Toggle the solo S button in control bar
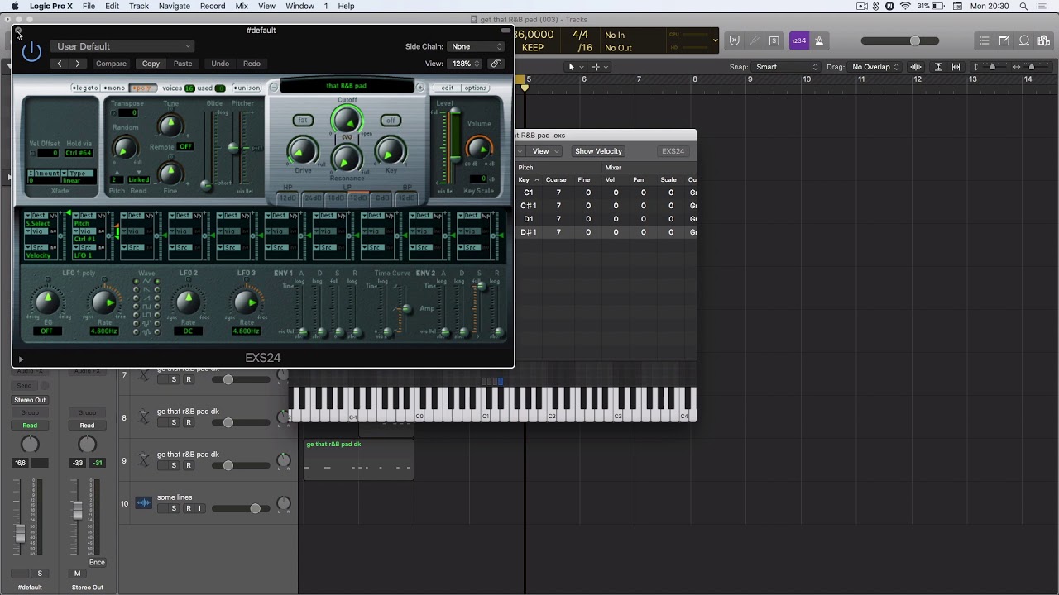Image resolution: width=1059 pixels, height=595 pixels. (774, 40)
